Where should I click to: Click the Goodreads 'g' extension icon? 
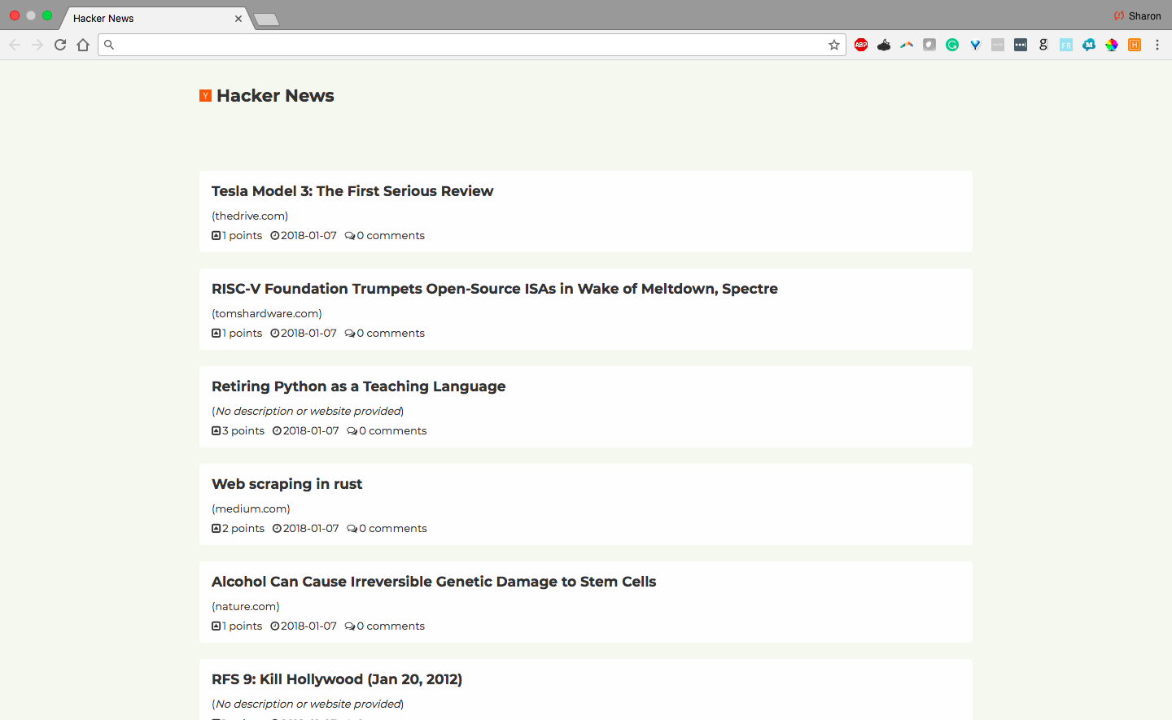click(x=1043, y=45)
